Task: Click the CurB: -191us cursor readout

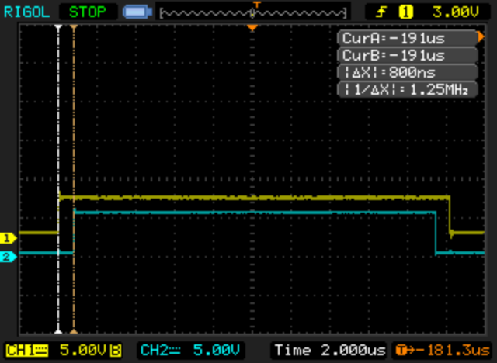Action: coord(407,55)
